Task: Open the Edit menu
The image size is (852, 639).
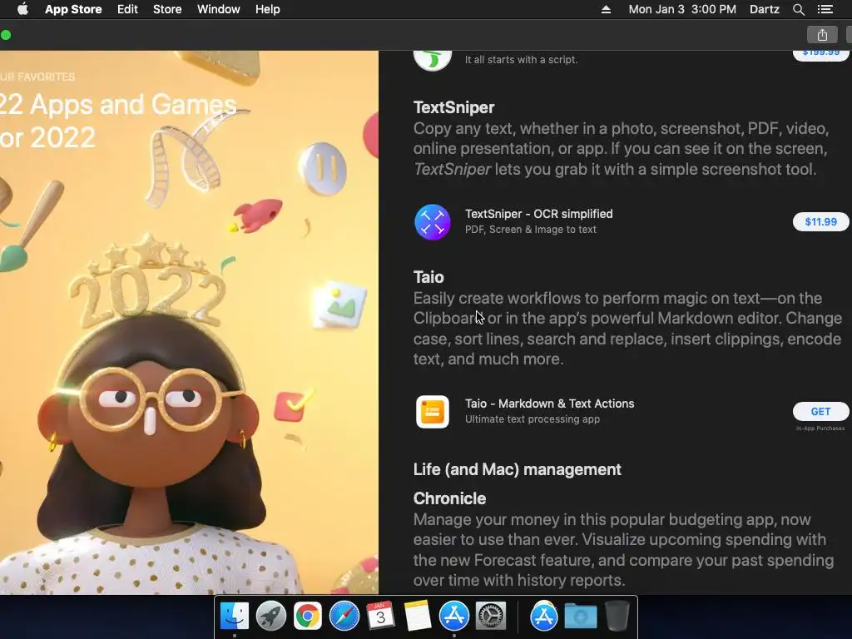Action: [x=127, y=9]
